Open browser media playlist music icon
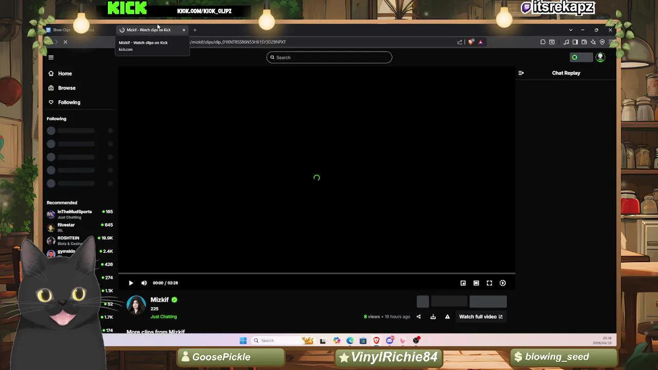The image size is (658, 370). coord(566,42)
